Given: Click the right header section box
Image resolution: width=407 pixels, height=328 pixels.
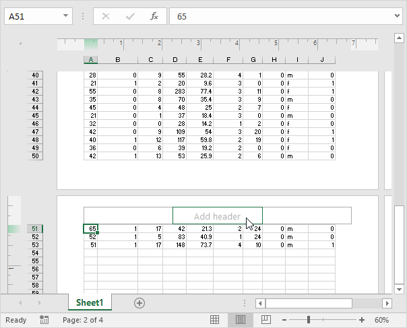Looking at the screenshot, I should (307, 216).
